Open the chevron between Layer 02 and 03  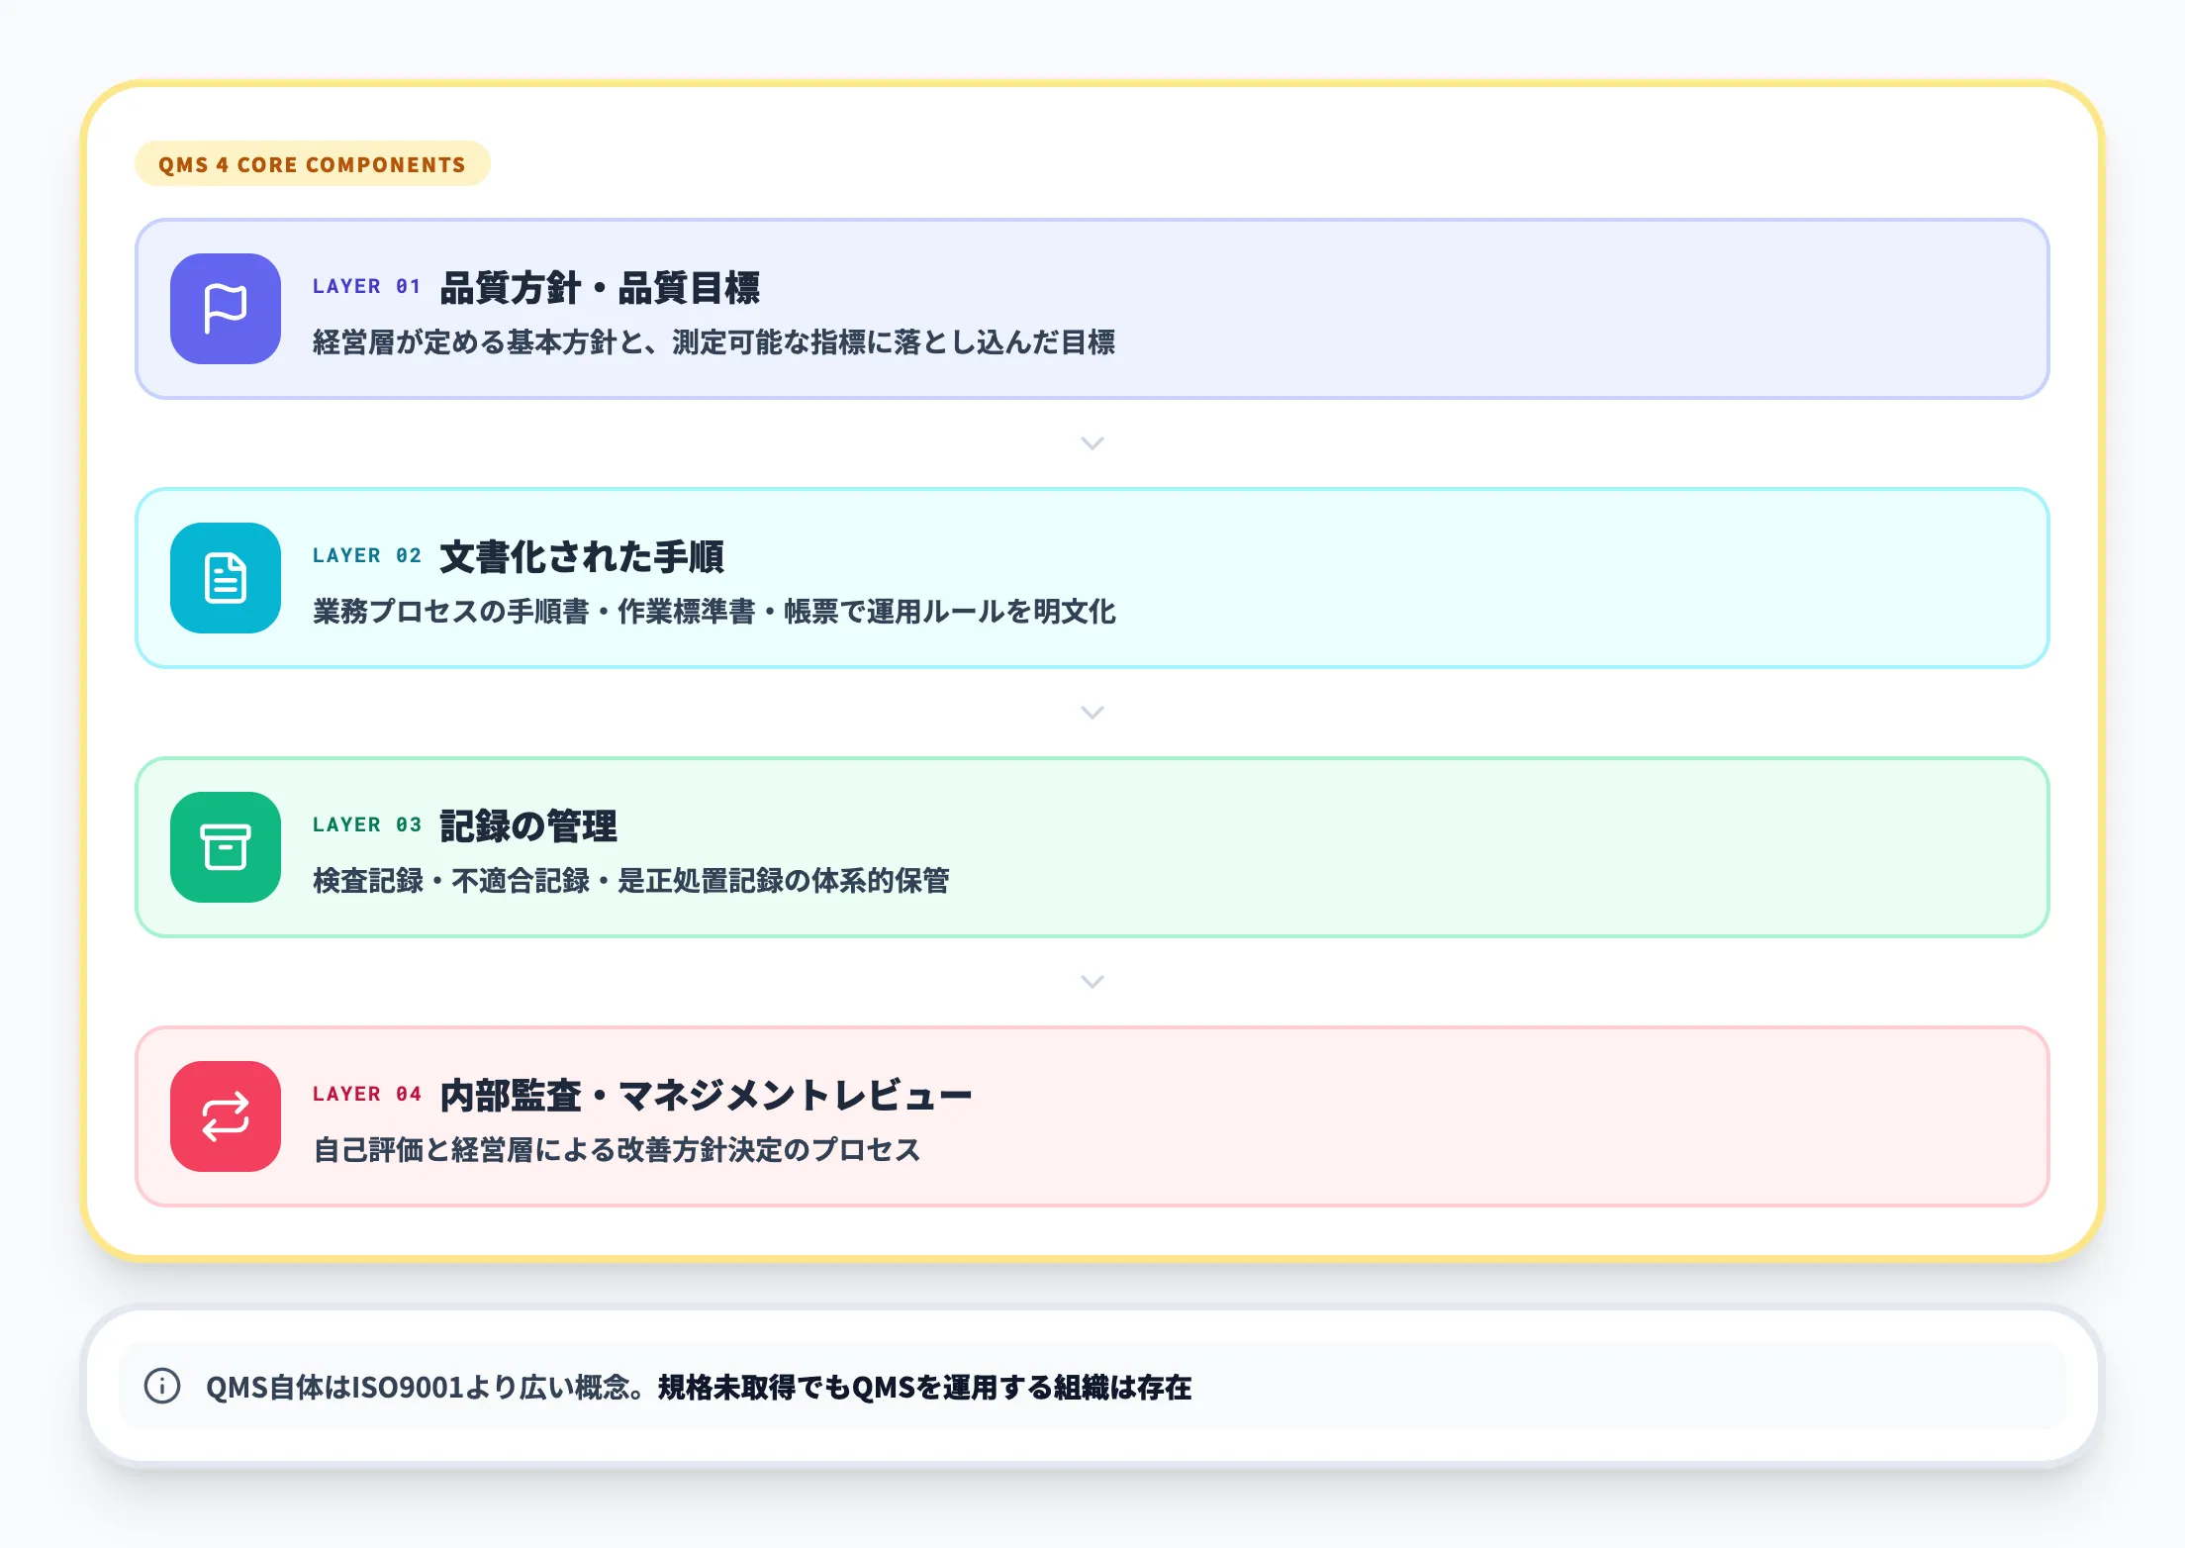(x=1092, y=713)
